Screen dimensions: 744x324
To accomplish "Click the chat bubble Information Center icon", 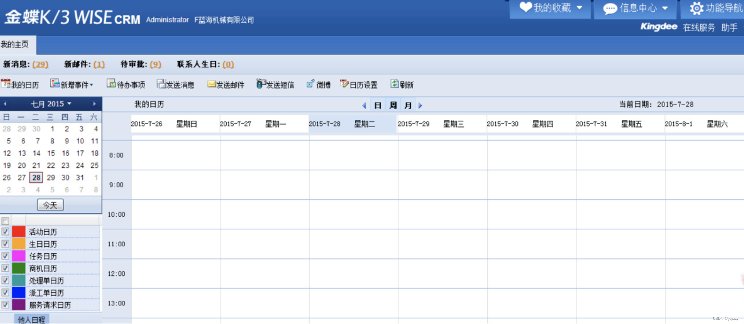I will (x=610, y=8).
